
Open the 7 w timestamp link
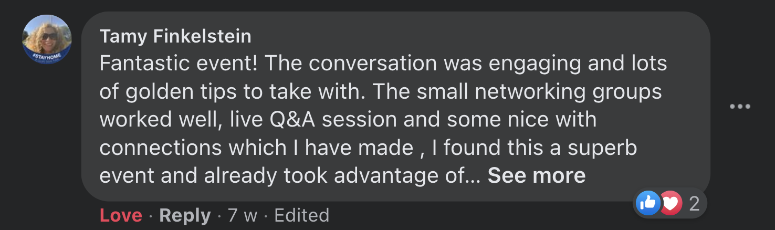[x=242, y=215]
